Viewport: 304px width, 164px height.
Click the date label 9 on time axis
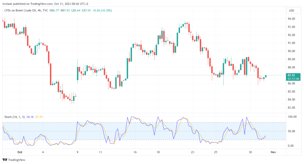pos(77,152)
